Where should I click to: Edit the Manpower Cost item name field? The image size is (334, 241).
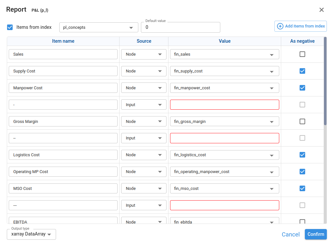coord(63,88)
